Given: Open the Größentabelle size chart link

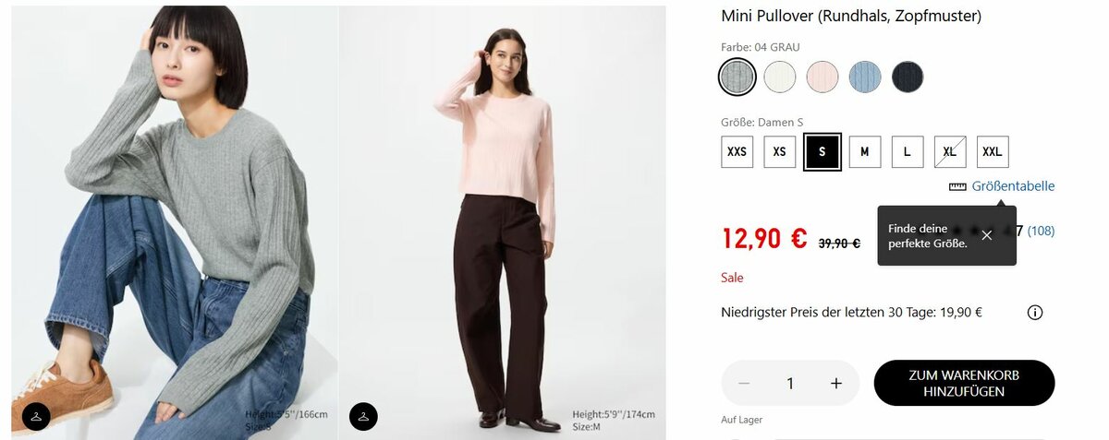Looking at the screenshot, I should click(1013, 186).
